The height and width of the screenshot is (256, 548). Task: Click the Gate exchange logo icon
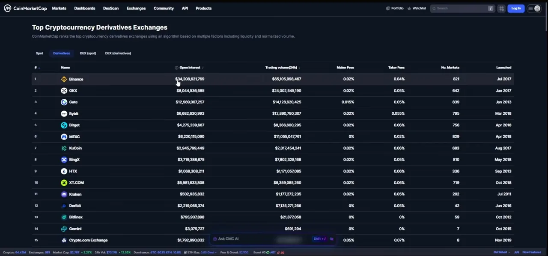click(64, 102)
